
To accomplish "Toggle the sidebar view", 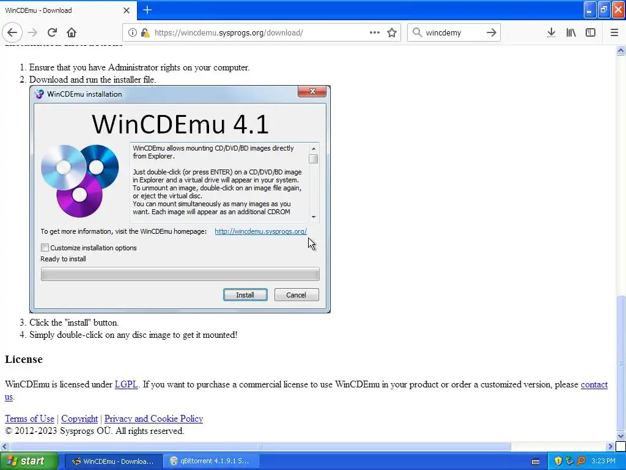I will pyautogui.click(x=591, y=32).
